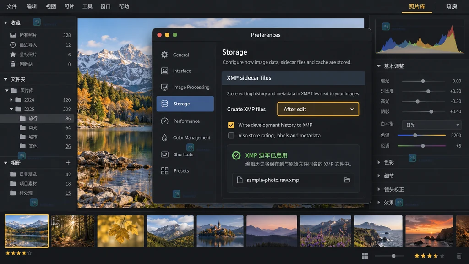The height and width of the screenshot is (264, 469).
Task: Open the 帮助 menu
Action: pyautogui.click(x=124, y=6)
